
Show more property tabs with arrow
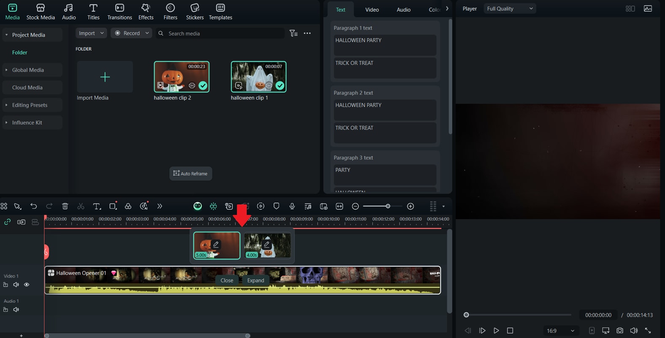447,8
